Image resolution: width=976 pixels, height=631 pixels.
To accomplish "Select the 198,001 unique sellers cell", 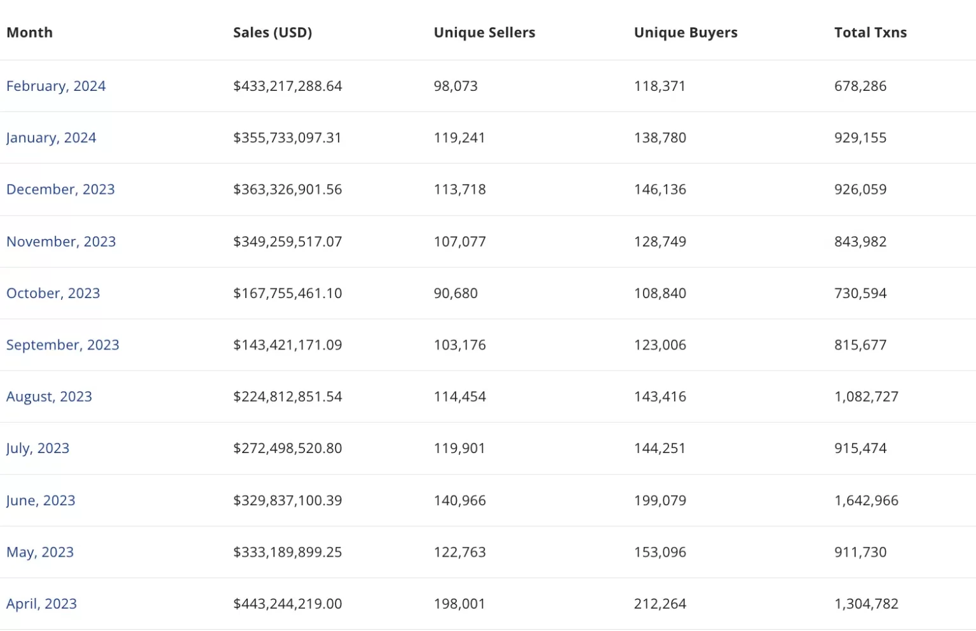I will pyautogui.click(x=459, y=604).
